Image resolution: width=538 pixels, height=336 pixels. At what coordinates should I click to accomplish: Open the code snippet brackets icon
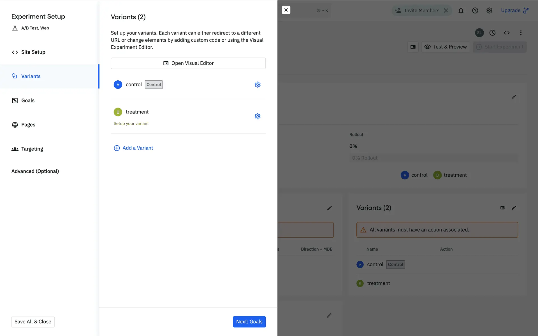coord(507,33)
